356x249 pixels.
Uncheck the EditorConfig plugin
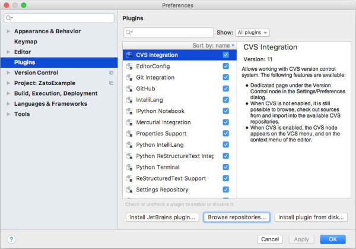[225, 66]
